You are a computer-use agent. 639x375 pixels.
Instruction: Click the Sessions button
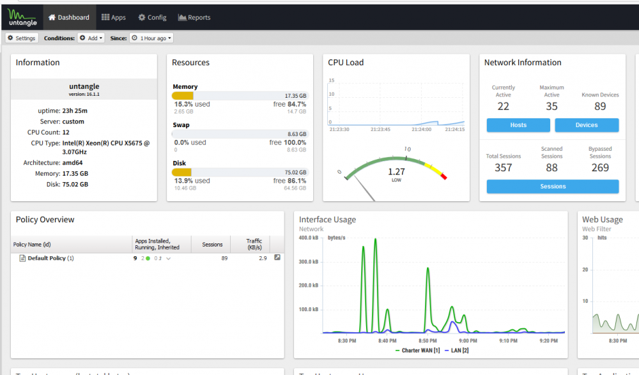[553, 187]
